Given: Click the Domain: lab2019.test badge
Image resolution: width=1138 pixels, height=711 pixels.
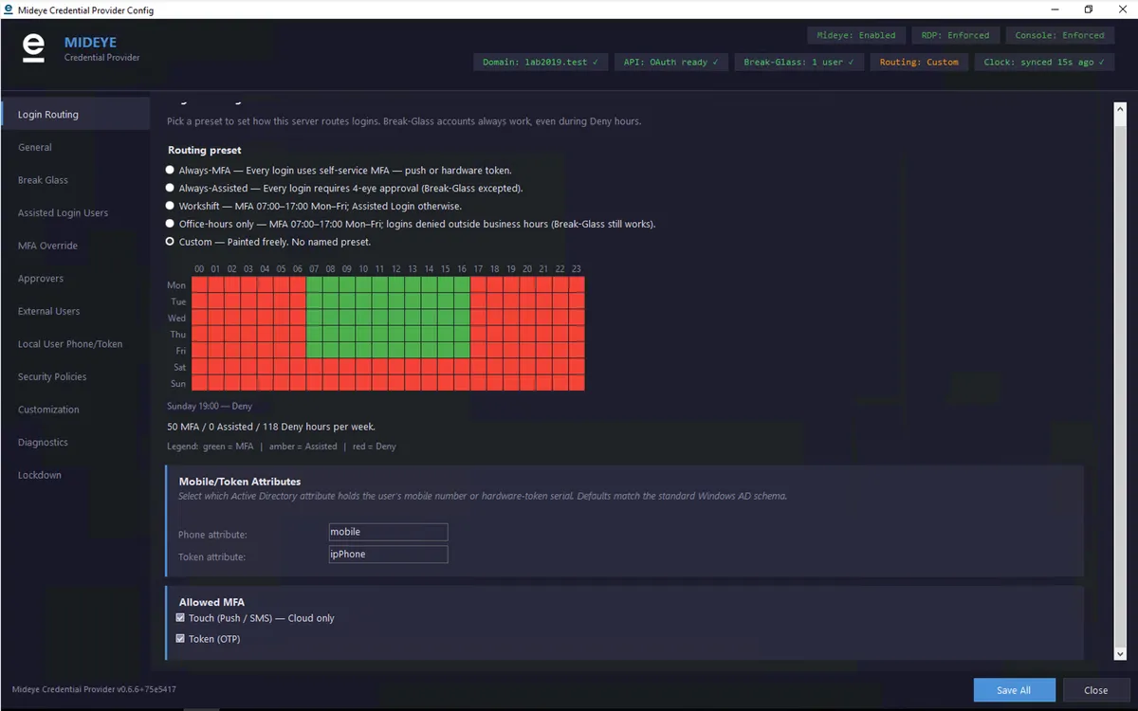Looking at the screenshot, I should coord(540,63).
